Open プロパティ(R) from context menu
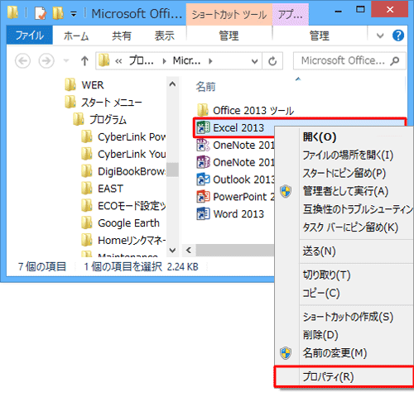The width and height of the screenshot is (414, 397). coord(344,376)
